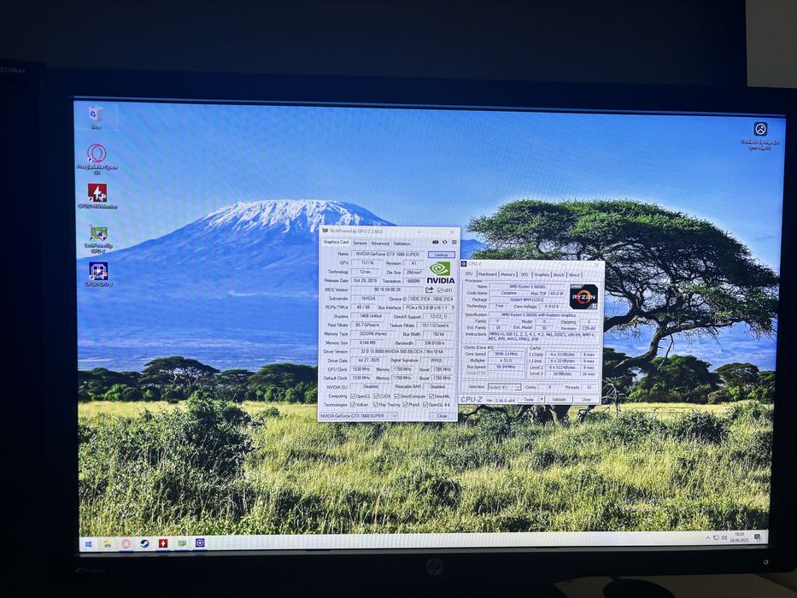Viewport: 797px width, 598px height.
Task: Switch to the Validation tab in GPU-Z
Action: (402, 243)
